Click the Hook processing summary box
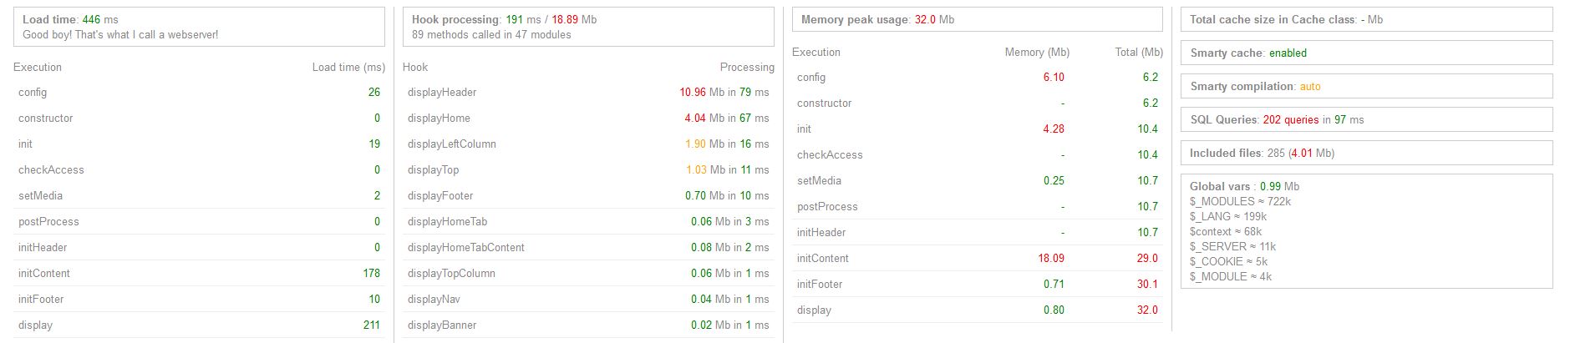Image resolution: width=1570 pixels, height=343 pixels. (588, 27)
